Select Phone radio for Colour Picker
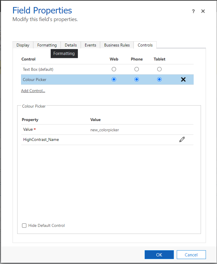Image resolution: width=217 pixels, height=264 pixels. 136,80
